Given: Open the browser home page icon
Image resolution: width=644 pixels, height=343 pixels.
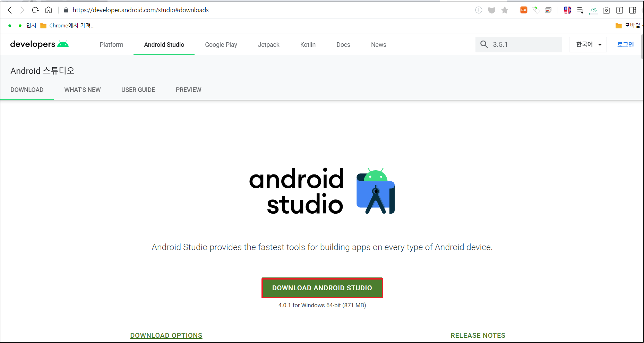Looking at the screenshot, I should 49,10.
